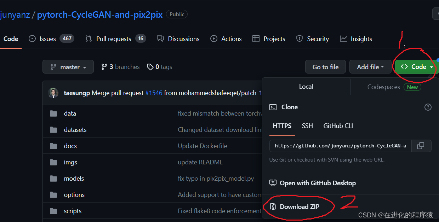Click folder icon next to models
Screen dimensions: 439x222
coord(53,179)
